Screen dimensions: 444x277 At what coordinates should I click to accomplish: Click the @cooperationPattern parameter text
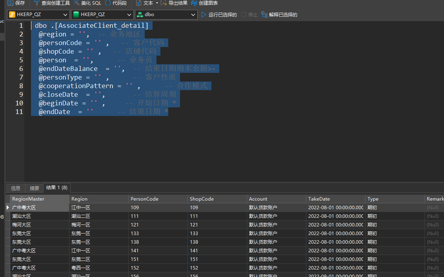(76, 86)
